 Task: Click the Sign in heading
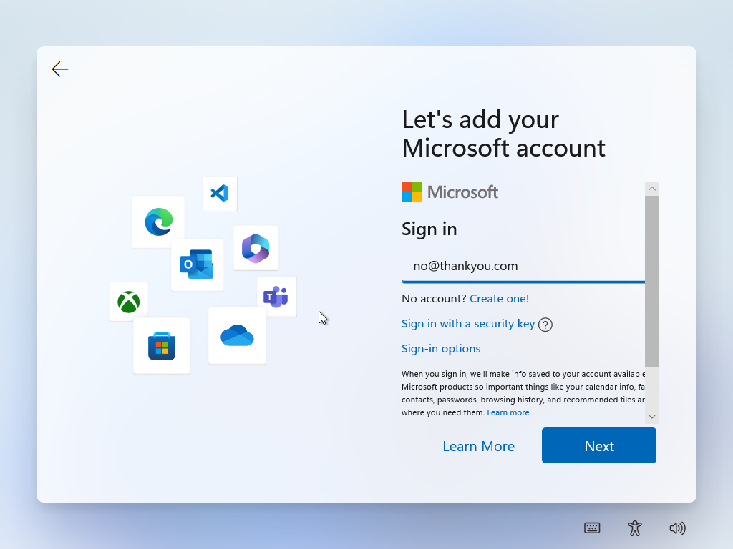tap(429, 229)
